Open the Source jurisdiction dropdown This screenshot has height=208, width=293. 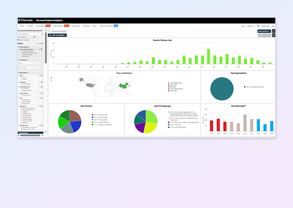coord(31,63)
